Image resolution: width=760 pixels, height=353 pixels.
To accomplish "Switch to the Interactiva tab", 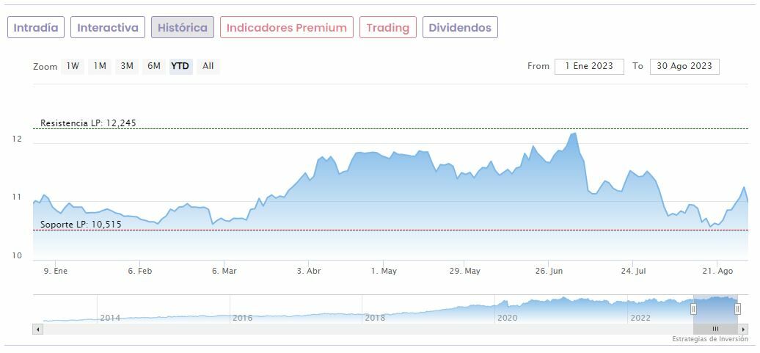I will [x=108, y=28].
